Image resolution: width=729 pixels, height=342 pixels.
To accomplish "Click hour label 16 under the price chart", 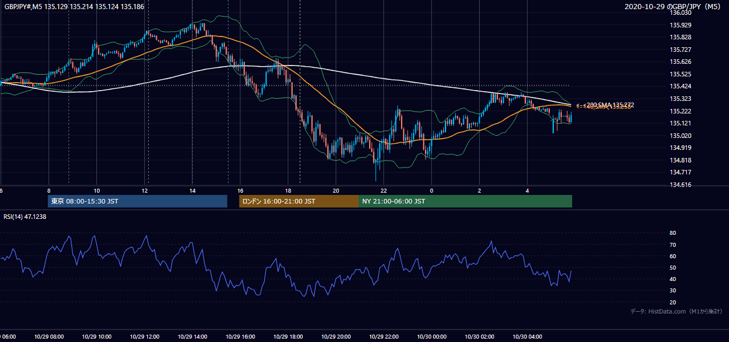I will pos(240,190).
